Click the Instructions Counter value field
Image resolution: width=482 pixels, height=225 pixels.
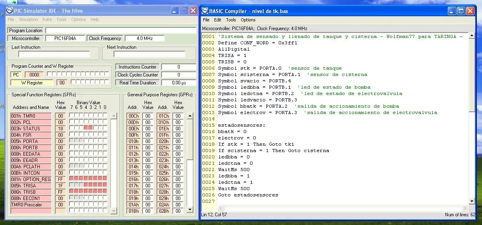(179, 67)
